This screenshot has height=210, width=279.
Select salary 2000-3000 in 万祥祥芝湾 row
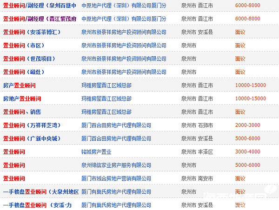click(248, 125)
